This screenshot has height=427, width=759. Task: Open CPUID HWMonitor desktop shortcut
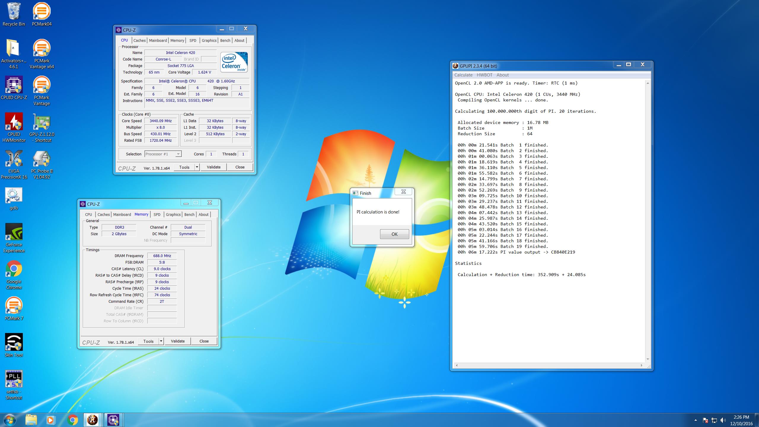coord(14,128)
